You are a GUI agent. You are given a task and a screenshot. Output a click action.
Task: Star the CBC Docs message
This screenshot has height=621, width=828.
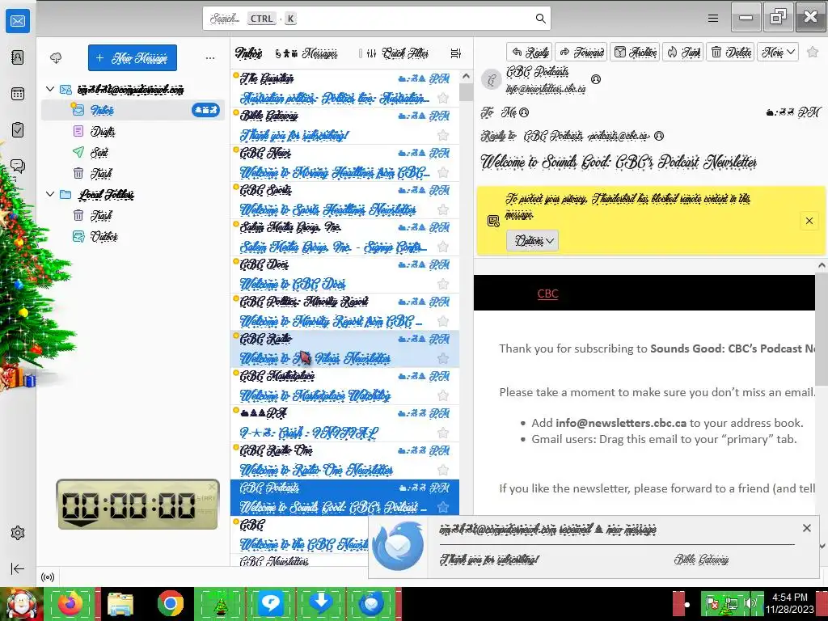point(443,284)
